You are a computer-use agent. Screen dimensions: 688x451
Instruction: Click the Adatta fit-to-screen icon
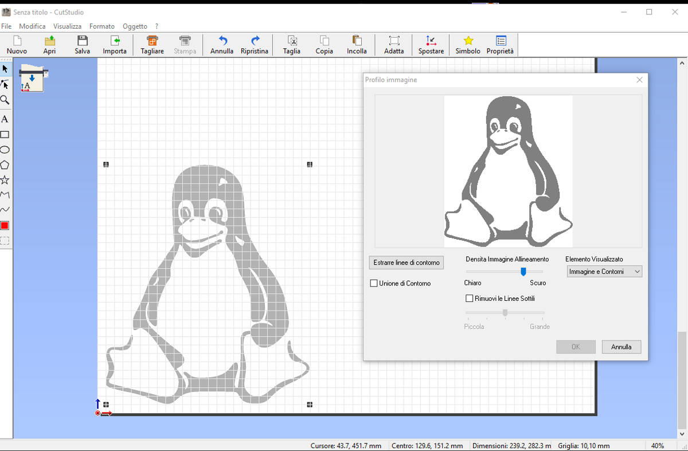tap(394, 45)
